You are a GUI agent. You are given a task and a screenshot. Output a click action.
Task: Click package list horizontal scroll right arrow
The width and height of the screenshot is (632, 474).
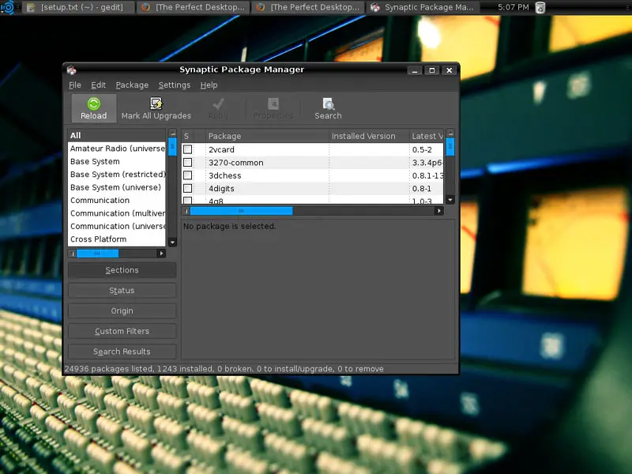tap(439, 211)
